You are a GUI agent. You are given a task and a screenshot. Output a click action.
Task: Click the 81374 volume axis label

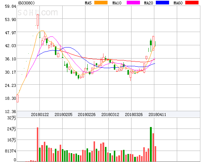pos(10,151)
